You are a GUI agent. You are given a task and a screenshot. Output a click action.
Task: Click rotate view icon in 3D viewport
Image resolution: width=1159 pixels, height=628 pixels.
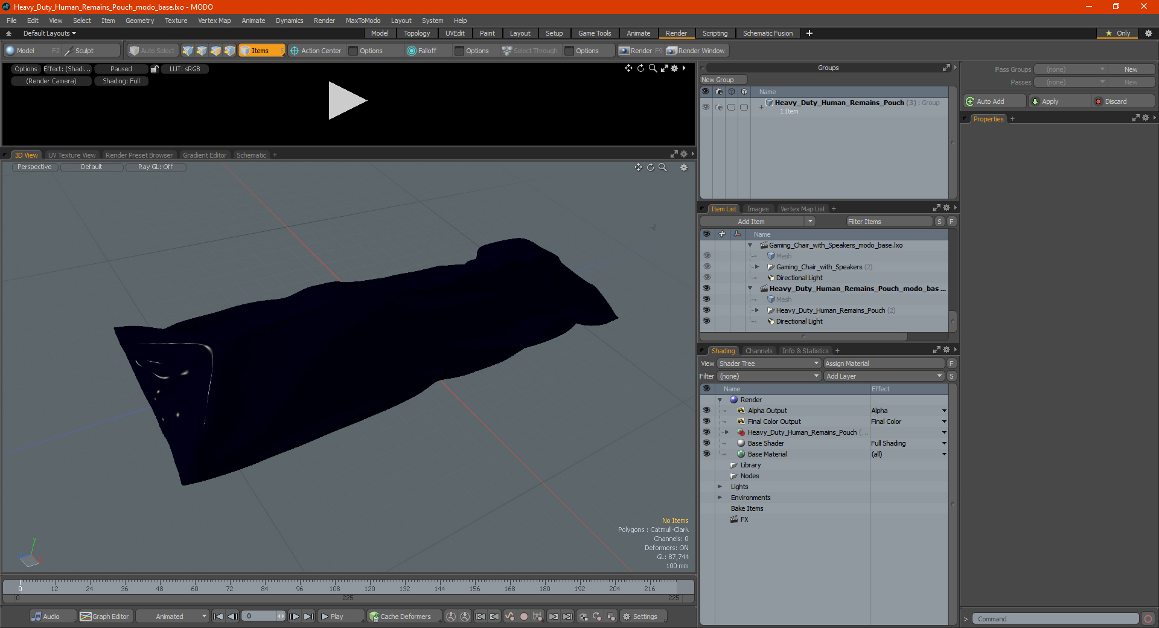click(650, 167)
